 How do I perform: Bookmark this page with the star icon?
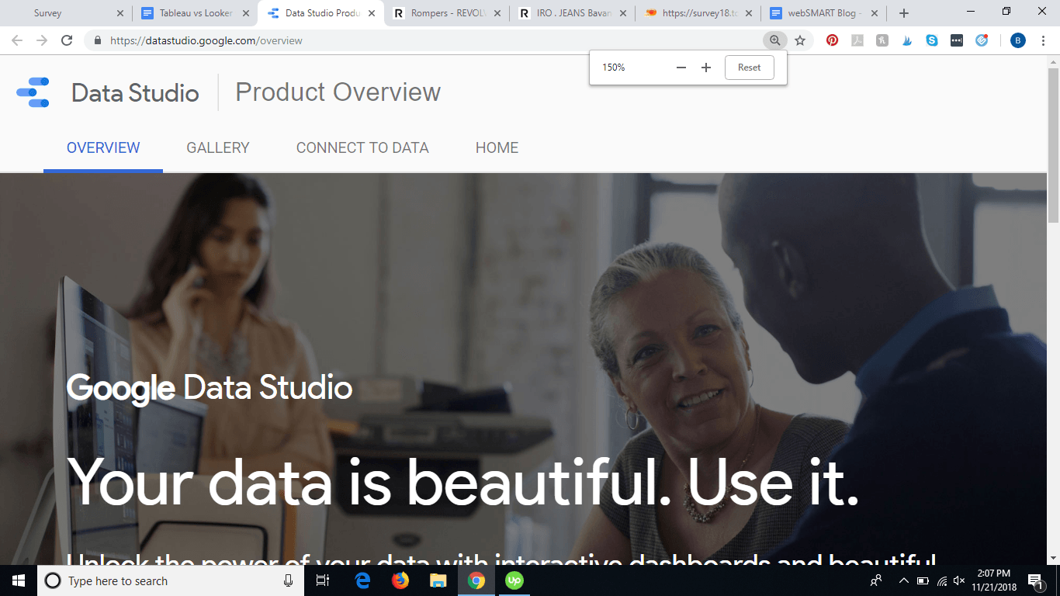[x=800, y=40]
